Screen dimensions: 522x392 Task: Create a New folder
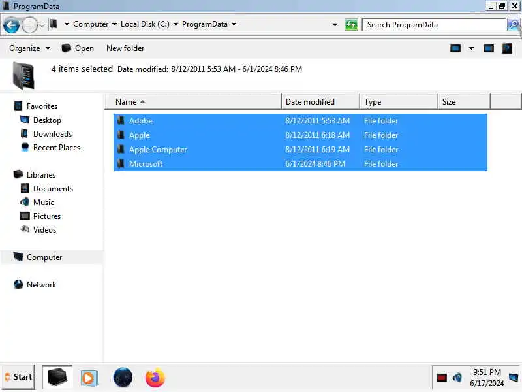125,48
